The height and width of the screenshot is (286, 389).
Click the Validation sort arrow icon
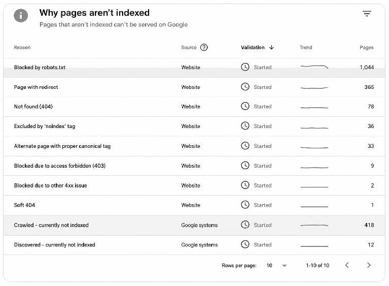[272, 47]
